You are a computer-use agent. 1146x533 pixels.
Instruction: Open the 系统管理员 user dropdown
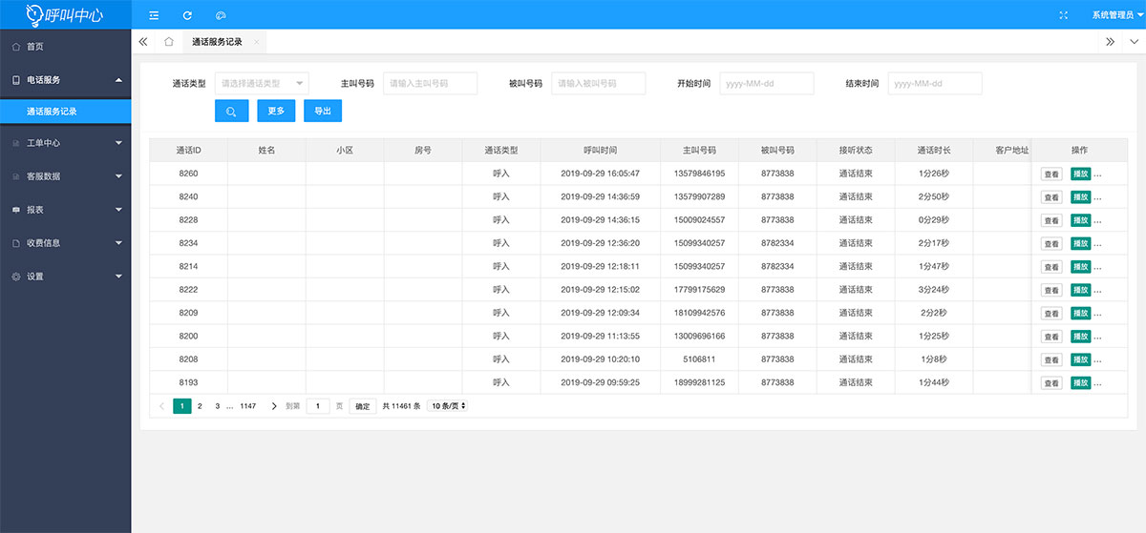(1117, 15)
